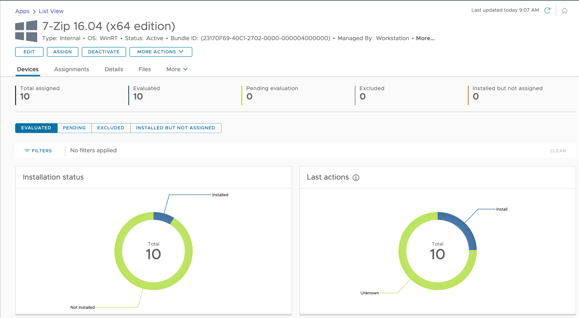Switch to the Pending segment
579x318 pixels.
click(74, 128)
